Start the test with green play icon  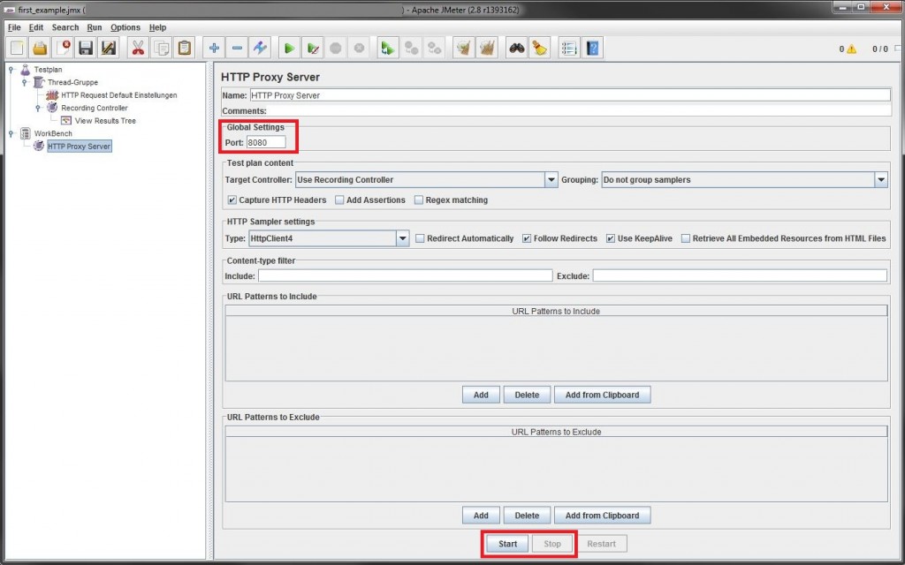[290, 48]
